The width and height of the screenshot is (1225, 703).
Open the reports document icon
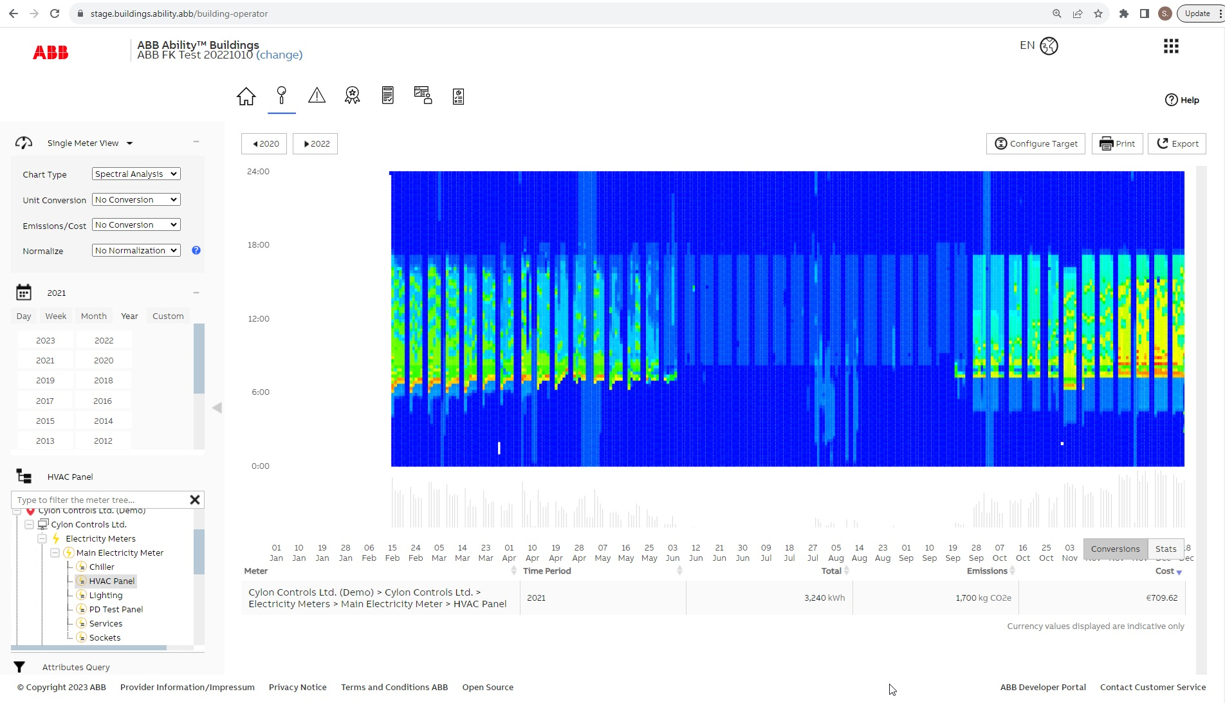click(x=387, y=96)
